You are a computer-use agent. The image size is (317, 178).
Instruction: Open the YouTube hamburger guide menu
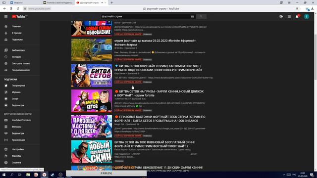[6, 16]
